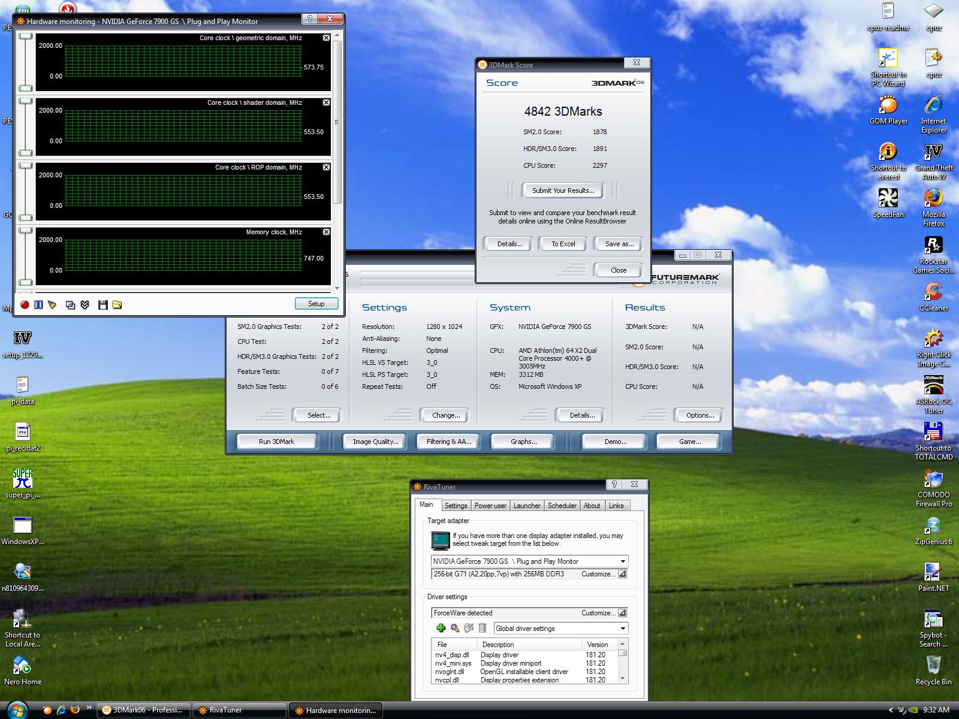The width and height of the screenshot is (959, 719).
Task: Open Customize arrow for the 256-bit G71 adapter
Action: click(x=622, y=574)
